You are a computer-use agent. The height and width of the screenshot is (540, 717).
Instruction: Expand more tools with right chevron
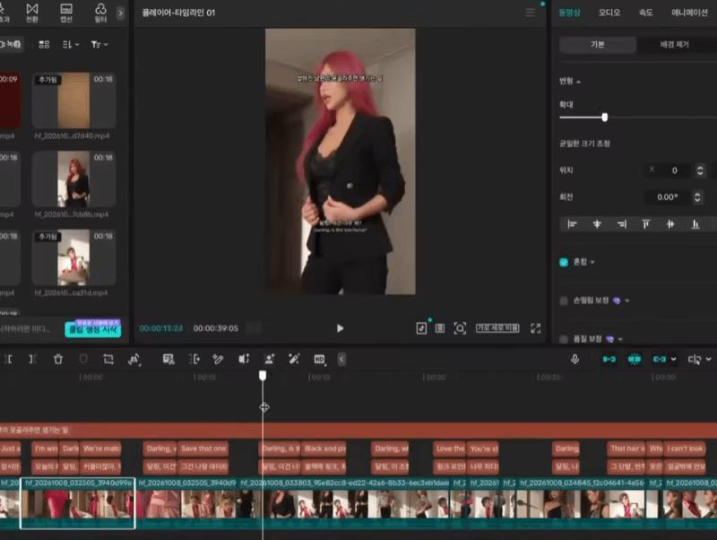(x=121, y=13)
